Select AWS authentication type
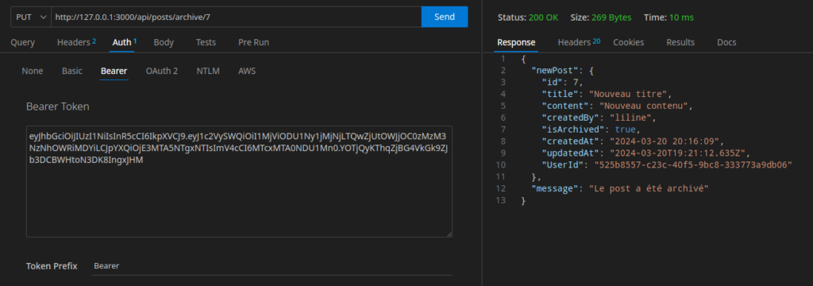Viewport: 813px width, 286px height. click(247, 71)
